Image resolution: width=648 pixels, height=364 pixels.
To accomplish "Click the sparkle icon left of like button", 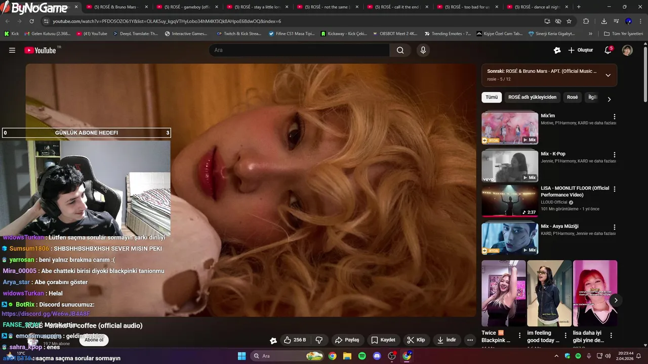I will click(273, 340).
